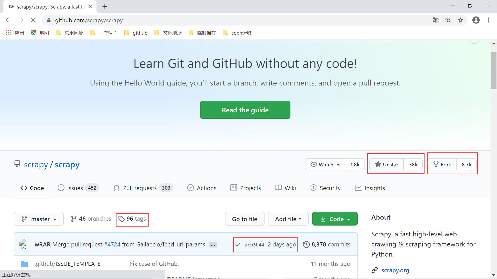Open the Security tab
The height and width of the screenshot is (279, 497).
point(325,188)
